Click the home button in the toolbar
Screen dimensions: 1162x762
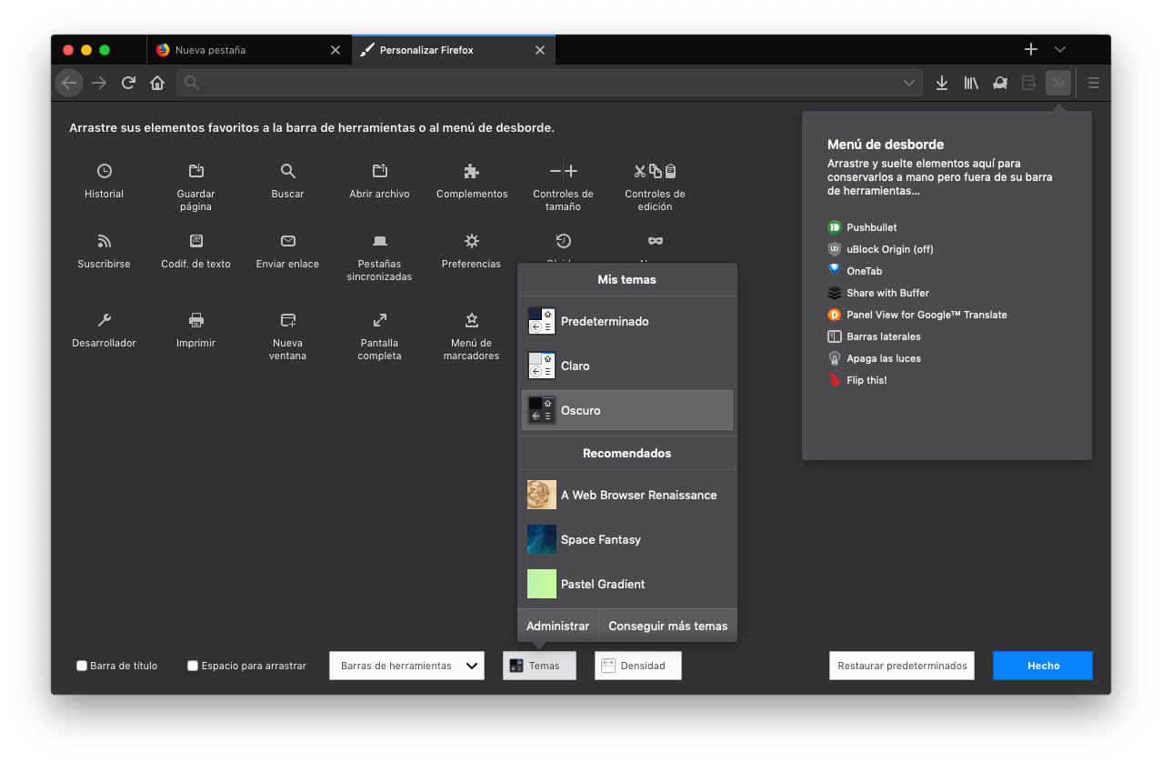tap(157, 83)
